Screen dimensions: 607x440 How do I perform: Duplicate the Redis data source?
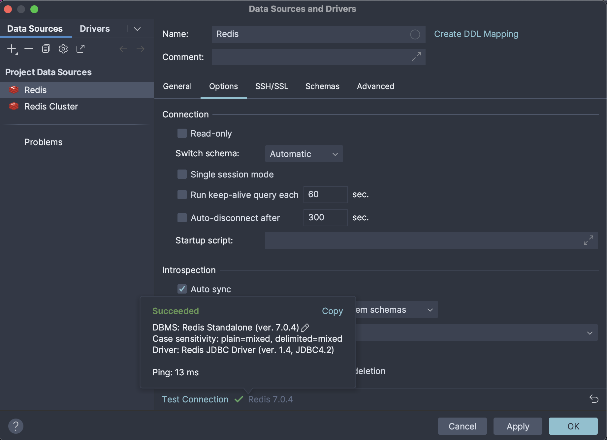(46, 48)
